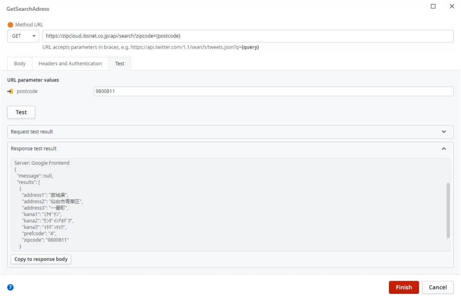The image size is (461, 301).
Task: Expand the Request test result section
Action: tap(230, 132)
